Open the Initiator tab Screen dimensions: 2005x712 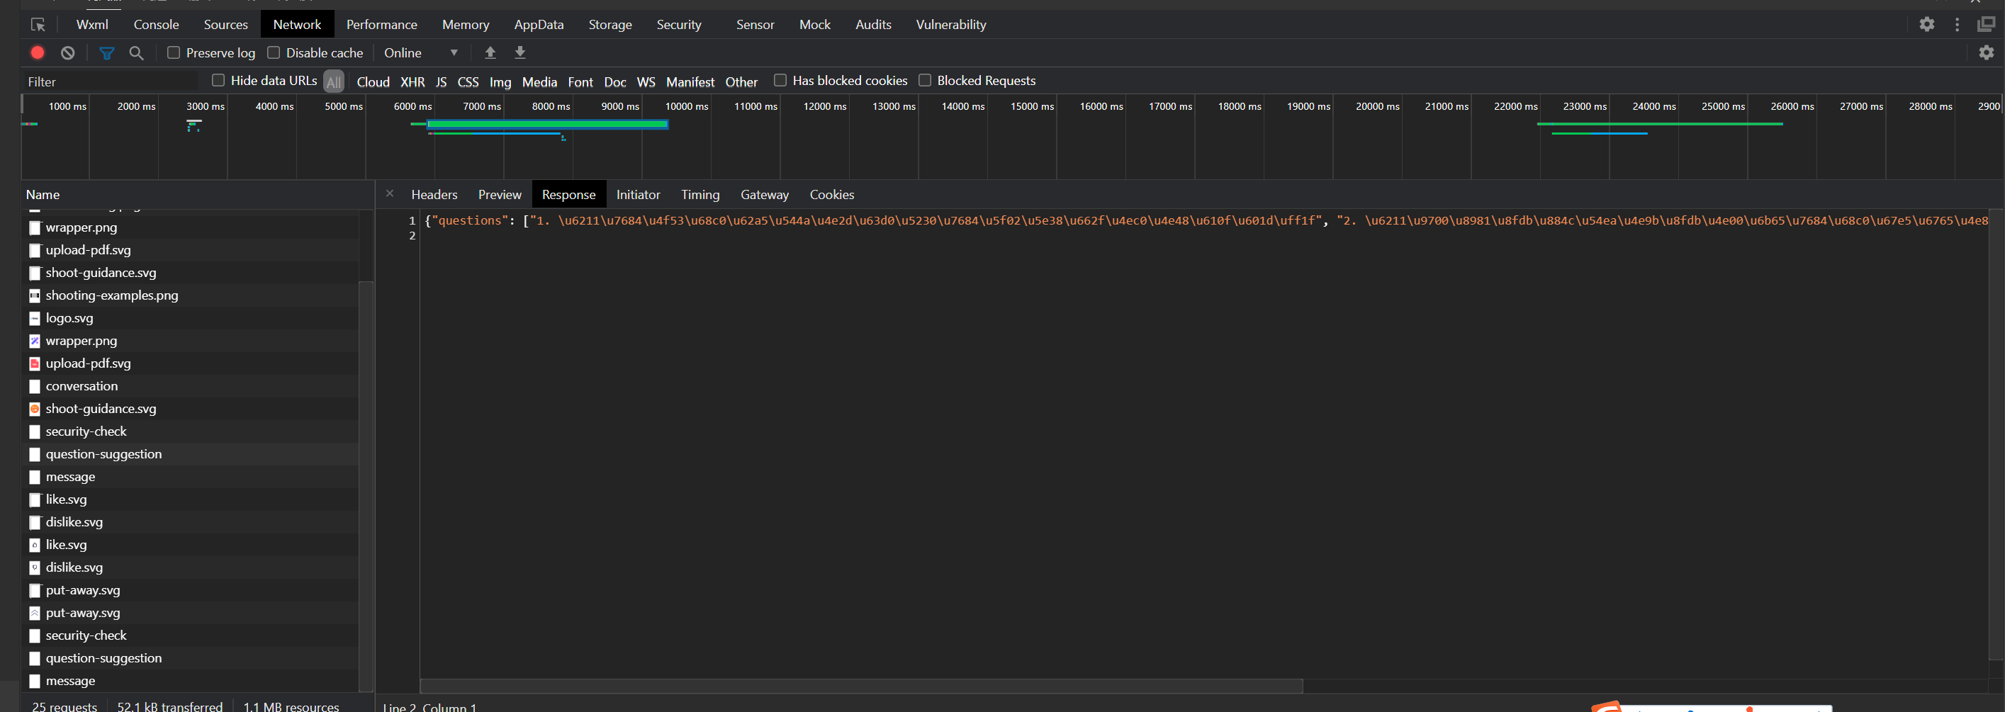639,195
